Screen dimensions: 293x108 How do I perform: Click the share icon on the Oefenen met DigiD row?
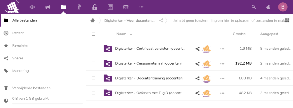[x=197, y=93]
